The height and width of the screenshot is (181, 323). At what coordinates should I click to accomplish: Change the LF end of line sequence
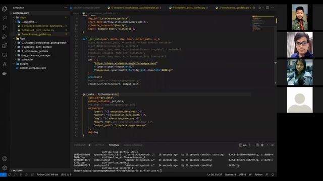click(250, 174)
